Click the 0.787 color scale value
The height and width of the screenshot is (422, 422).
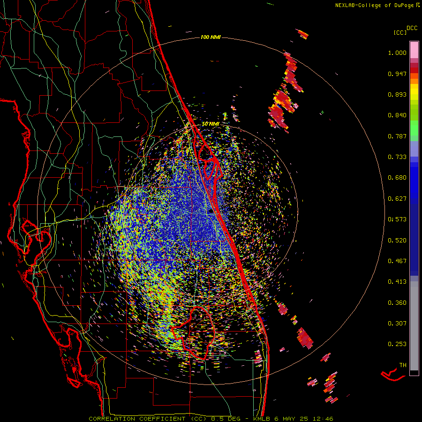[x=397, y=136]
